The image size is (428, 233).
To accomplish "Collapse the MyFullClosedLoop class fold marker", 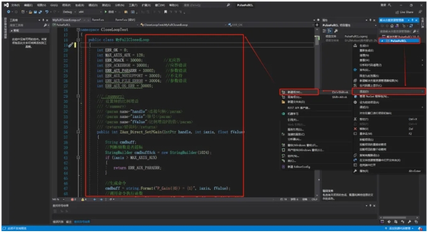I will (79, 40).
